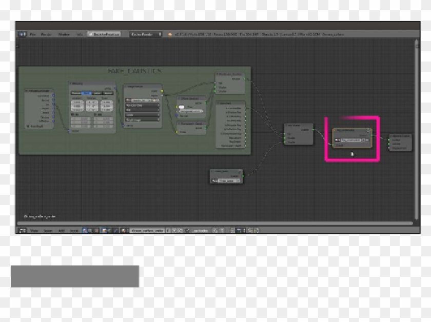Open the Single Image source dropdown

(x=143, y=119)
